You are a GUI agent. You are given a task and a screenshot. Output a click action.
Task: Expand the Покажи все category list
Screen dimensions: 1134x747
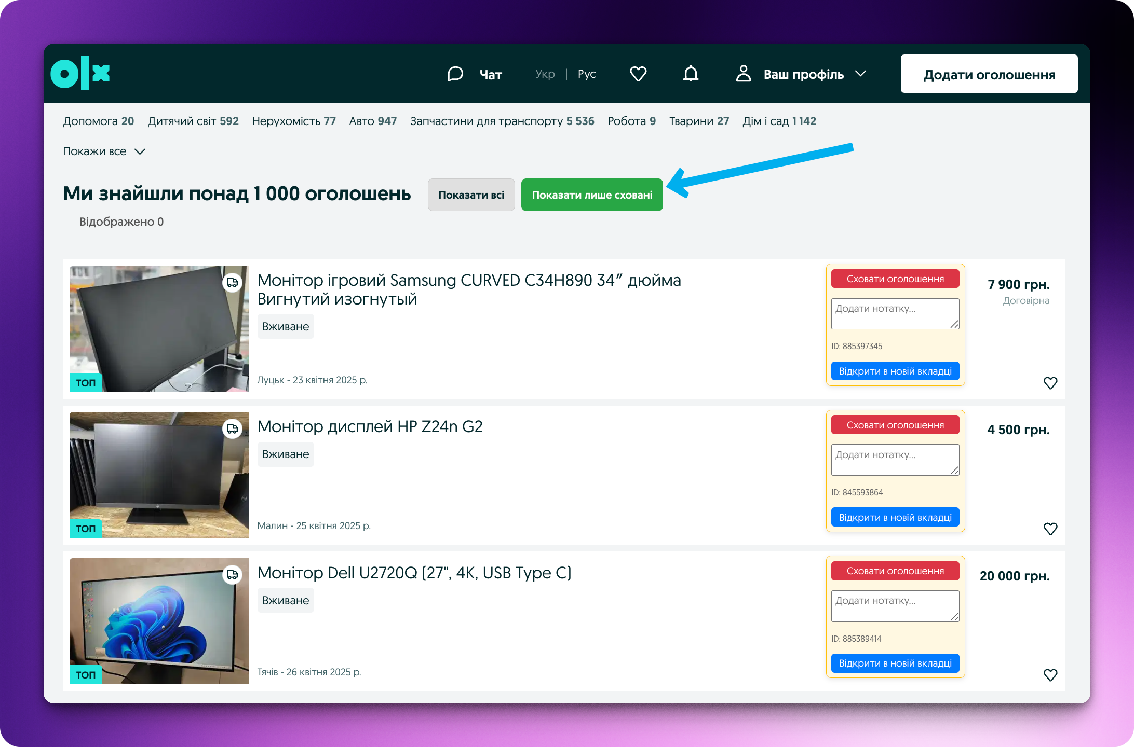[x=104, y=151]
